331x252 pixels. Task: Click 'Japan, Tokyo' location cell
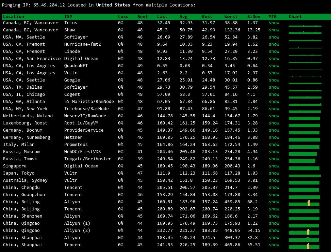pyautogui.click(x=19, y=173)
